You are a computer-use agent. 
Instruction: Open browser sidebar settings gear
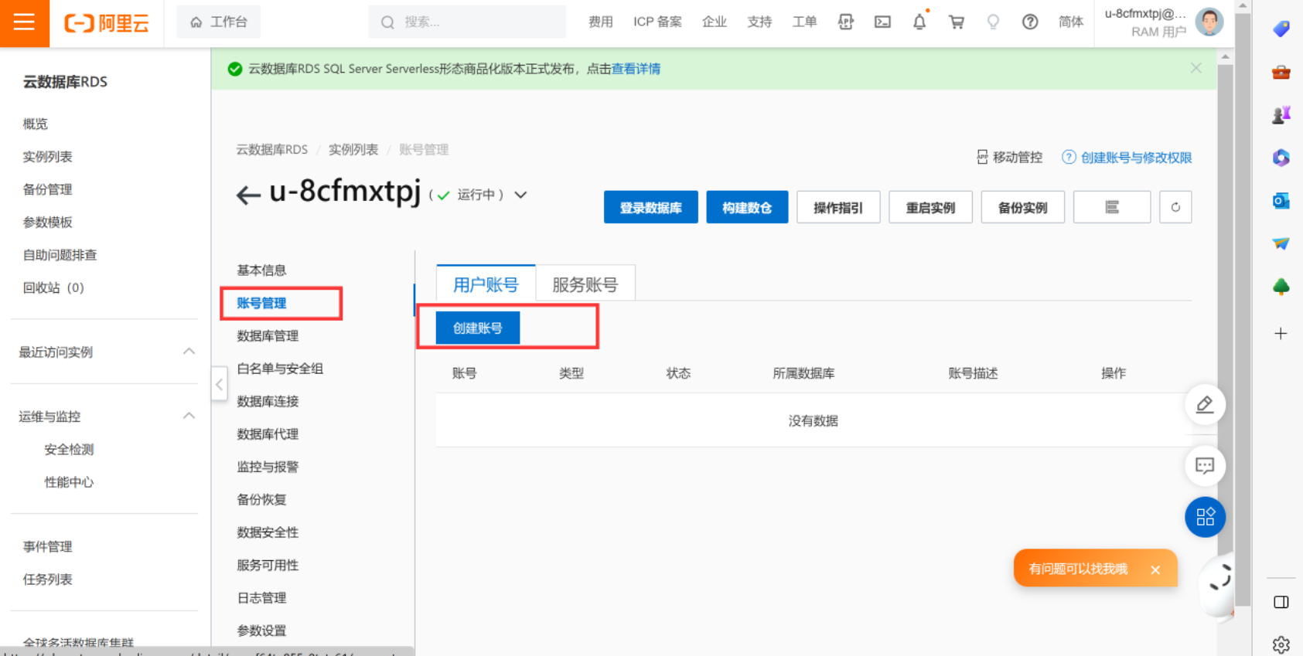[x=1281, y=644]
